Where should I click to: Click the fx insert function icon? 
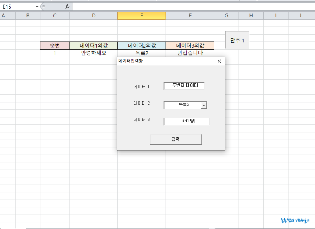67,7
